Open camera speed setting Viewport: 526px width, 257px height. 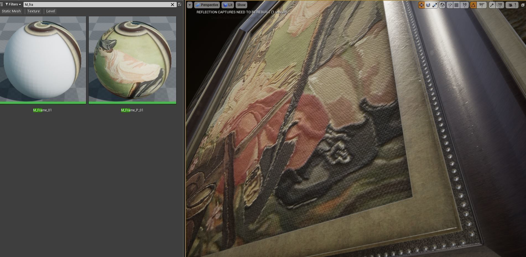[x=512, y=5]
